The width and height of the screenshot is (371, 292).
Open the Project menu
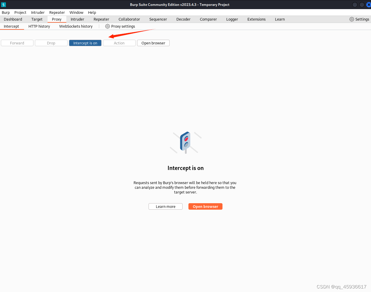coord(20,12)
